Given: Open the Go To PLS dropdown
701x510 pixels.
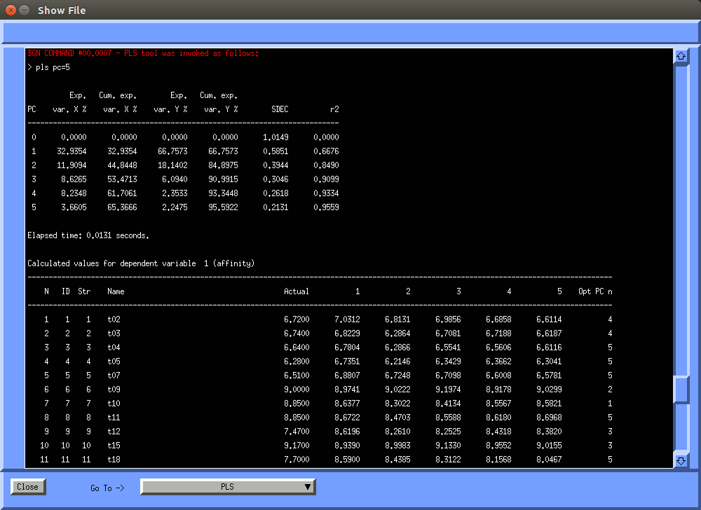Looking at the screenshot, I should pos(228,487).
